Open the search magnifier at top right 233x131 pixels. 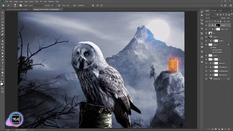coord(222,5)
